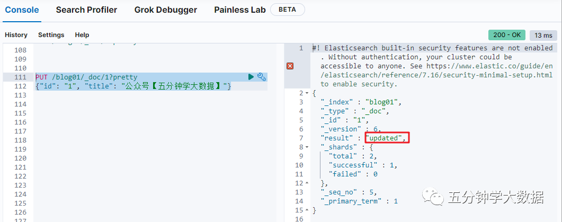Collapse the _shards block fold arrow
The height and width of the screenshot is (222, 562).
pos(308,147)
